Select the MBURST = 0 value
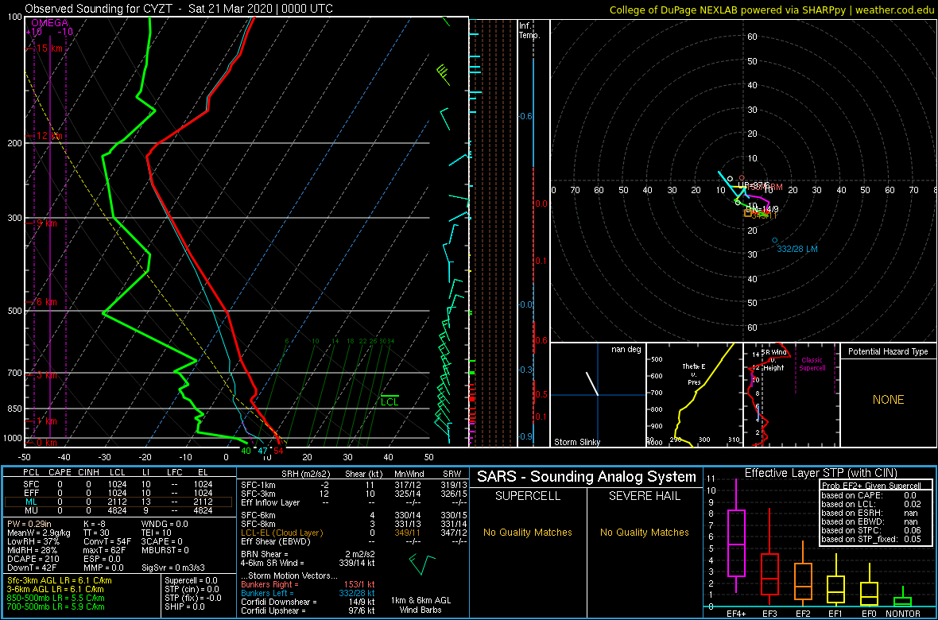This screenshot has height=620, width=938. 165,549
